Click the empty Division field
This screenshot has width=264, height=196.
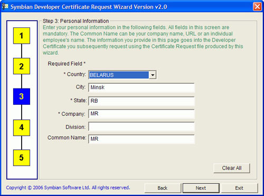pyautogui.click(x=142, y=126)
